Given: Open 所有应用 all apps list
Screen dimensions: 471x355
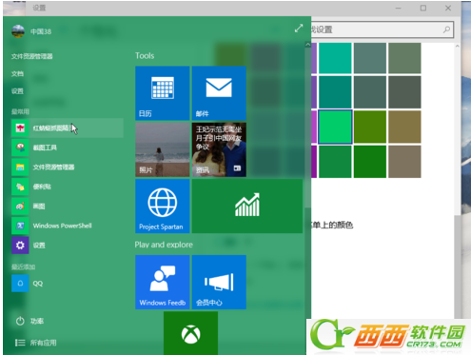Looking at the screenshot, I should pyautogui.click(x=36, y=343).
